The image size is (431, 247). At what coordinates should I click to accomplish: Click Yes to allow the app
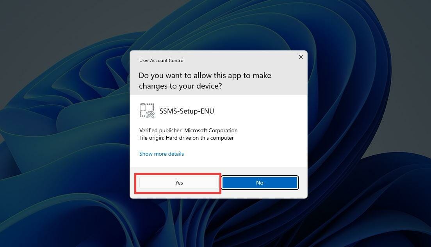[x=179, y=183]
